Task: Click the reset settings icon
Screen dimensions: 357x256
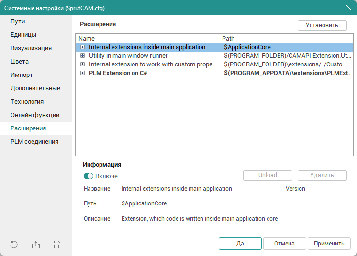Action: tap(14, 245)
